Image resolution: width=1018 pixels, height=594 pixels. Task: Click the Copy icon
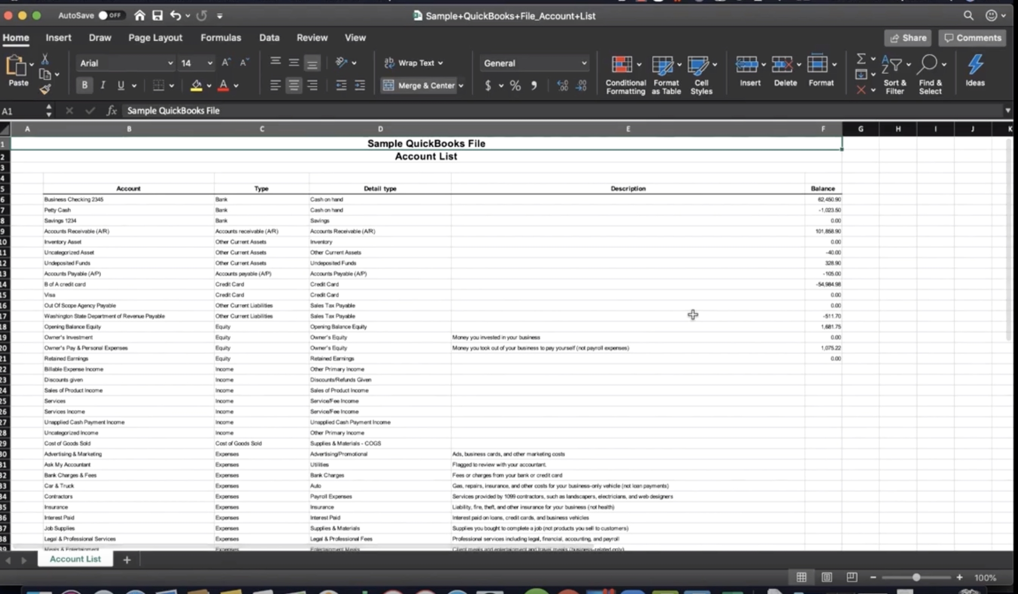(45, 74)
